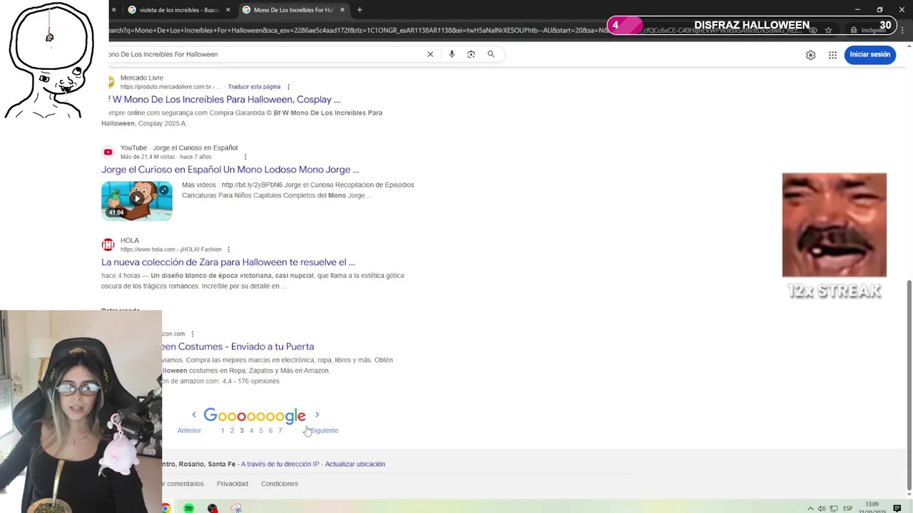
Task: Click the HOLA site favicon
Action: click(x=108, y=245)
